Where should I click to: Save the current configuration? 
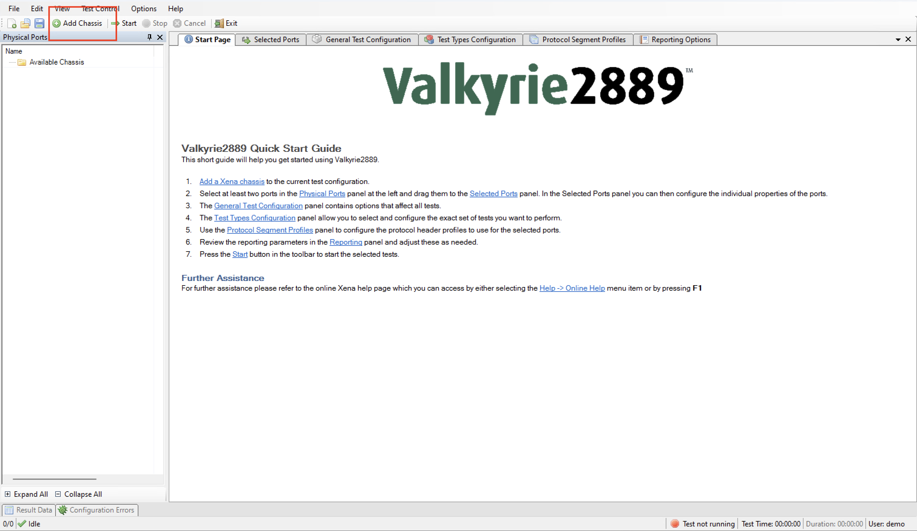(39, 23)
